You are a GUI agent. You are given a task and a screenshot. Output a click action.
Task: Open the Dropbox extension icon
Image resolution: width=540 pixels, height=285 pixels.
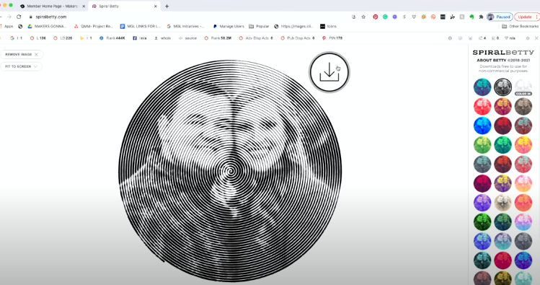(x=414, y=17)
